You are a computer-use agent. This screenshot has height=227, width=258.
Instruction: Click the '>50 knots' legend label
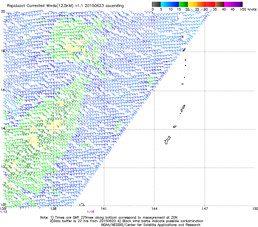coord(248,9)
